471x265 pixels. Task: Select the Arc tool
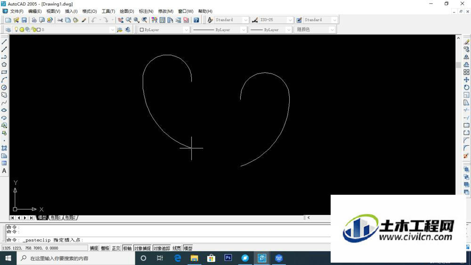tap(4, 80)
